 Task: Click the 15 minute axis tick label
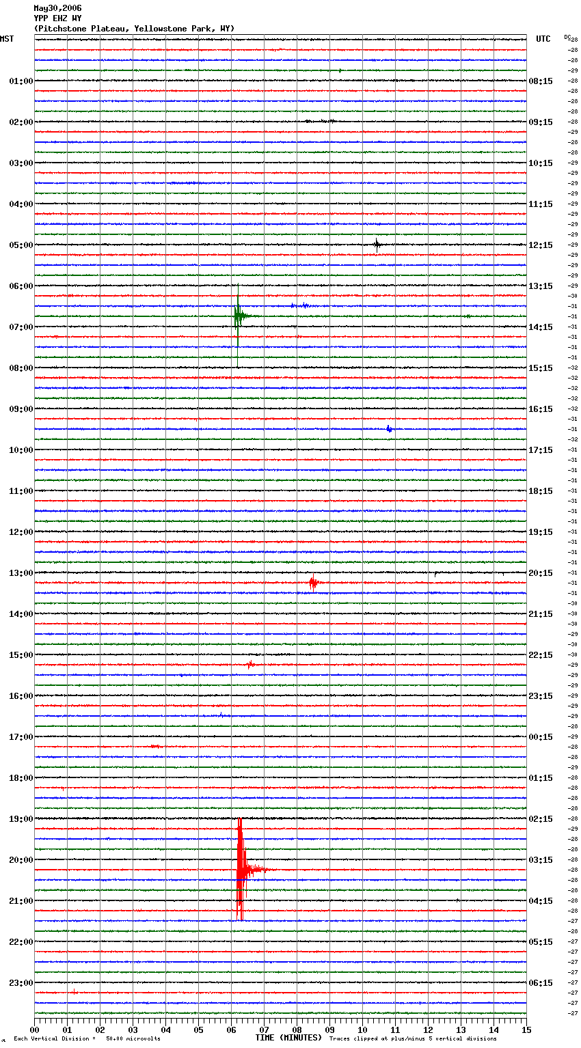click(x=526, y=1030)
